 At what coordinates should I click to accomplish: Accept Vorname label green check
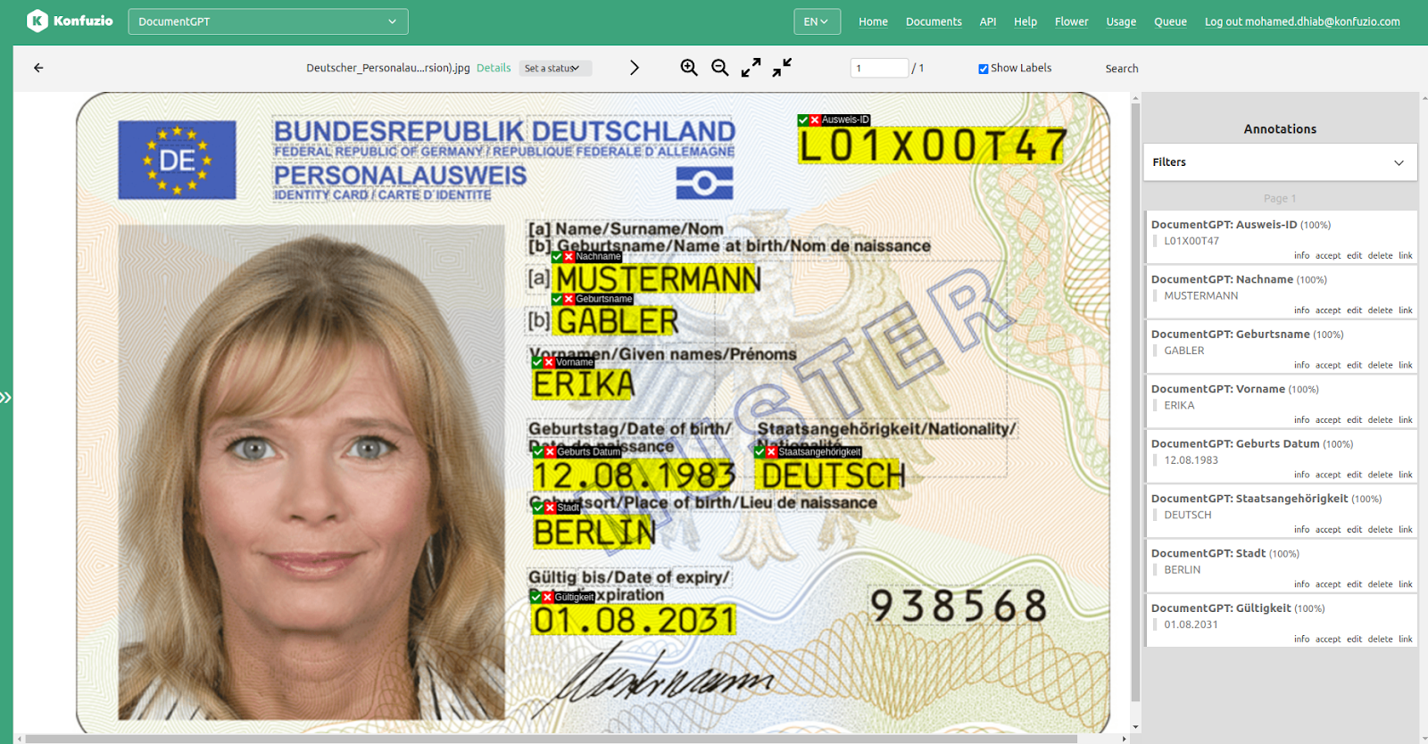537,362
